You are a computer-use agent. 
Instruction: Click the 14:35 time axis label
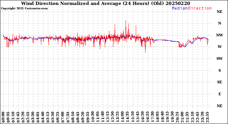point(127,117)
